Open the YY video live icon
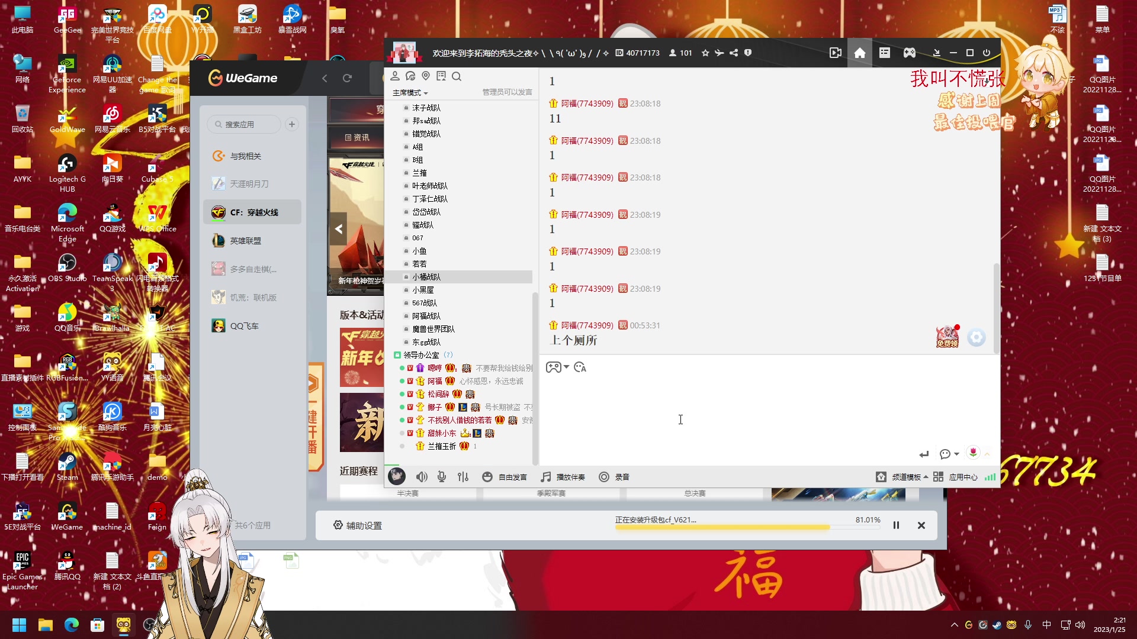 836,53
